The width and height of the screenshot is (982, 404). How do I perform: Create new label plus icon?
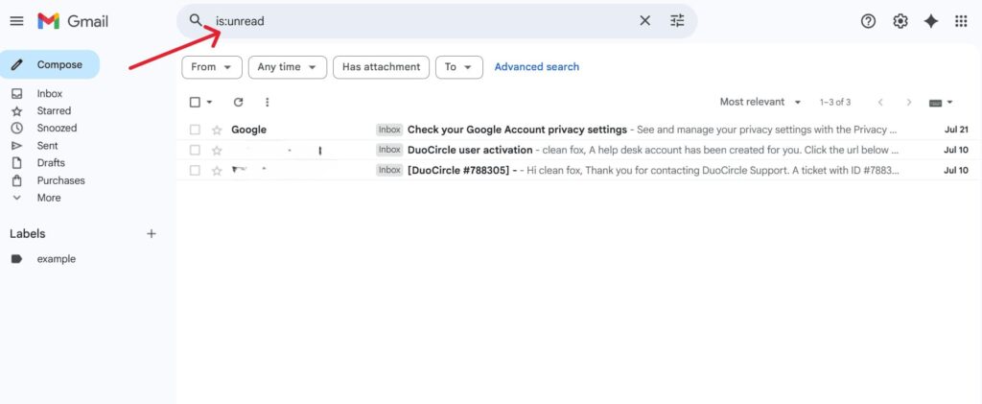click(151, 233)
